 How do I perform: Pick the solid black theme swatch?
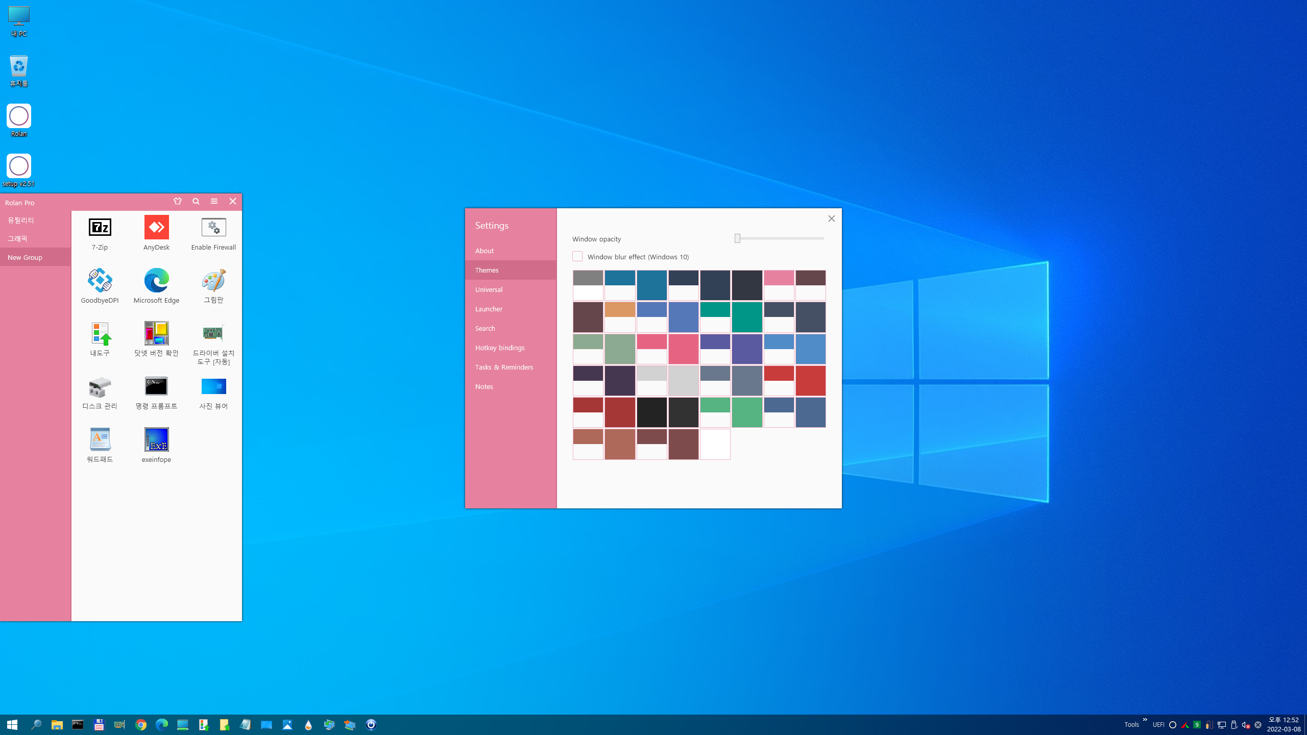click(x=652, y=412)
